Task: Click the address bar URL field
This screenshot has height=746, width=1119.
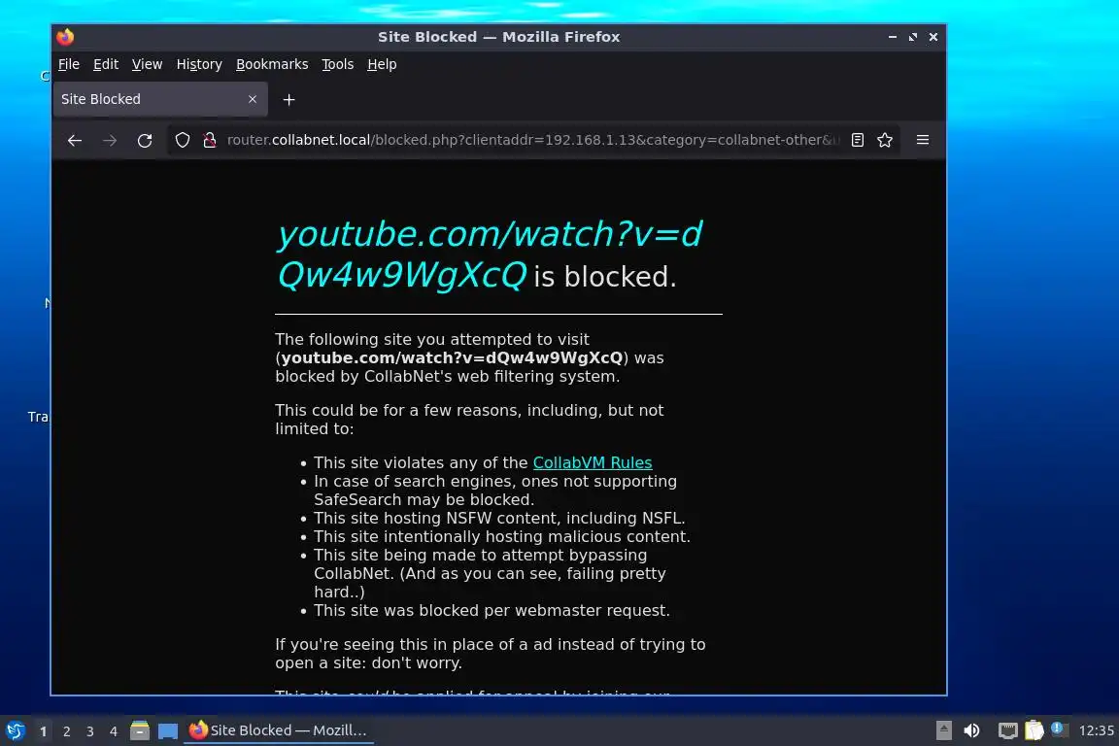Action: tap(533, 140)
